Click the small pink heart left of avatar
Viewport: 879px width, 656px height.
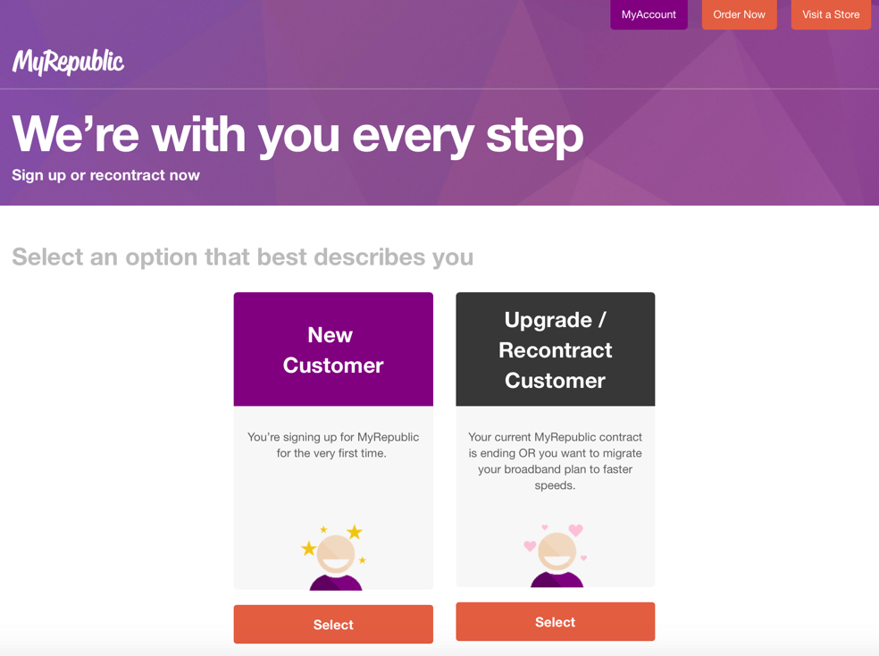click(530, 545)
